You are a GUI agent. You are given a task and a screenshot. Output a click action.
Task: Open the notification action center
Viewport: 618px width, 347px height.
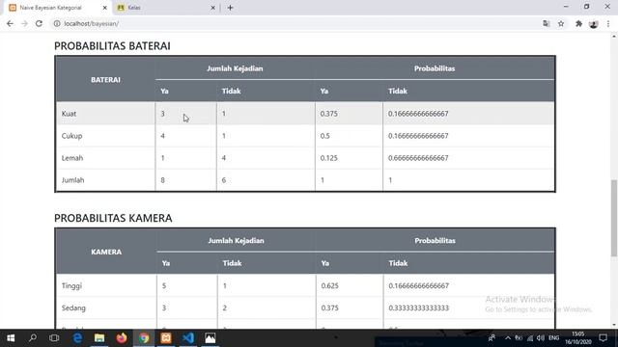603,338
